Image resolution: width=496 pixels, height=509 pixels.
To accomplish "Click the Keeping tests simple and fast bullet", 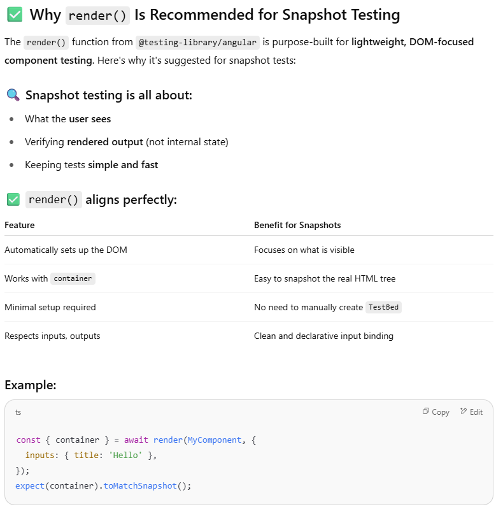I will (92, 165).
